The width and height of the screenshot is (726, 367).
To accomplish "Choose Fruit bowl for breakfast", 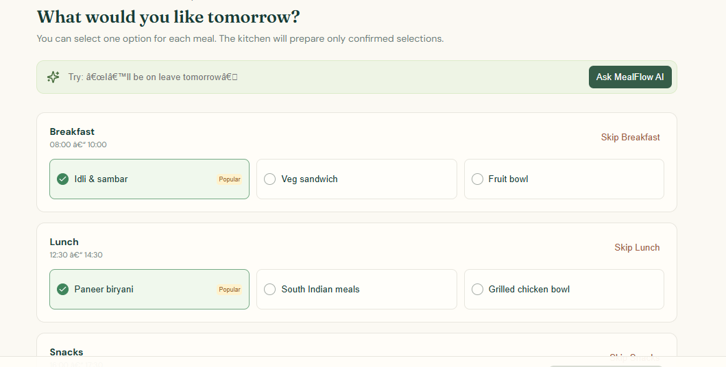I will [x=564, y=179].
